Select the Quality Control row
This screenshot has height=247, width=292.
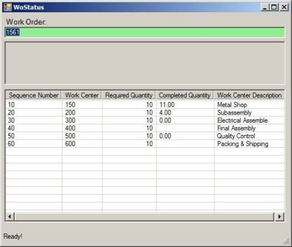pyautogui.click(x=145, y=136)
